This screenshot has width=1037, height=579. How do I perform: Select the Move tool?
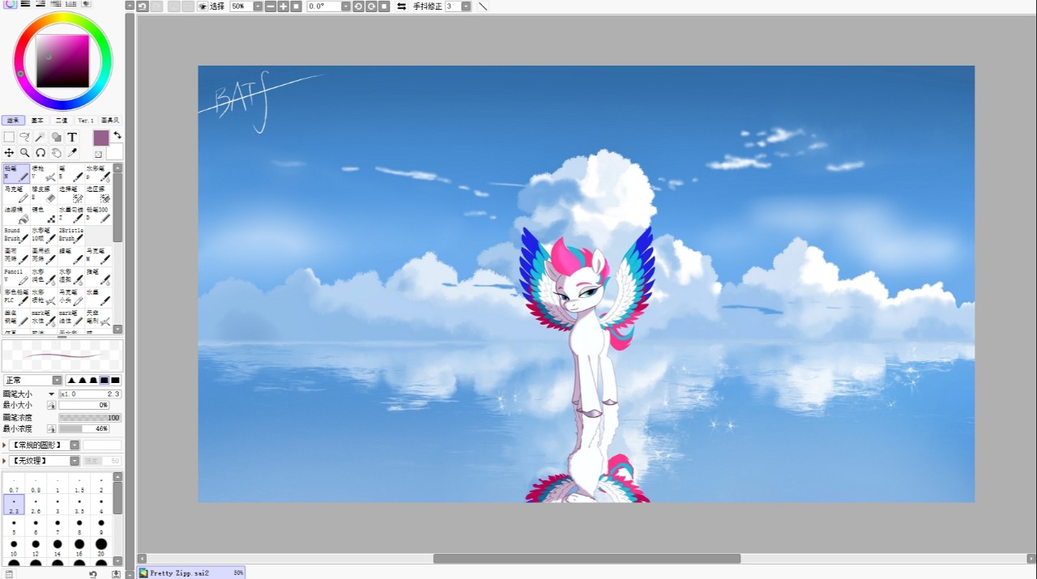[x=9, y=152]
